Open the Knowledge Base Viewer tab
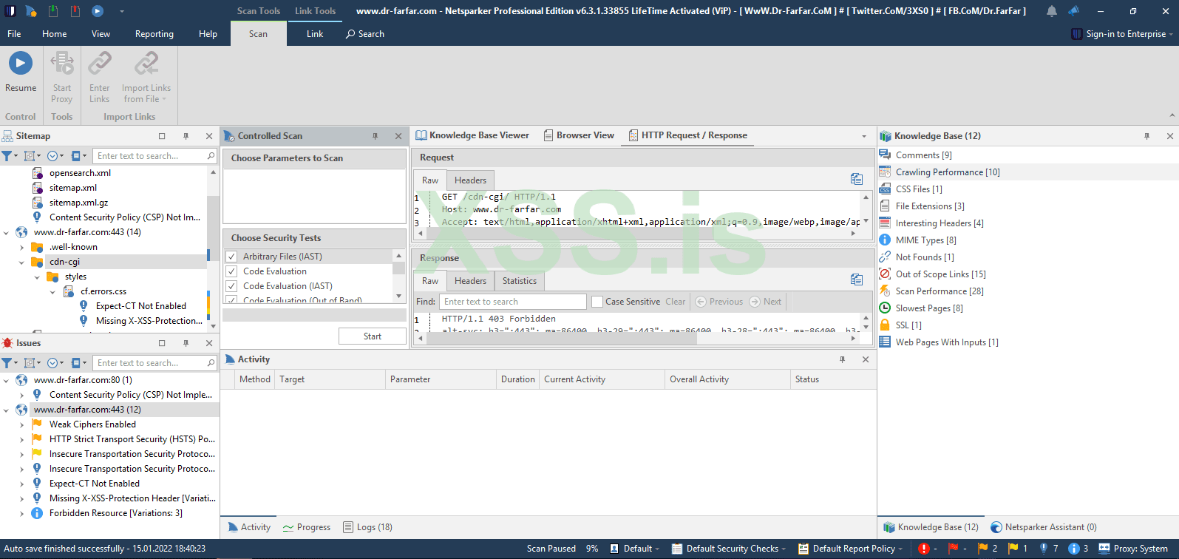Screen dimensions: 1179x559 tap(472, 135)
